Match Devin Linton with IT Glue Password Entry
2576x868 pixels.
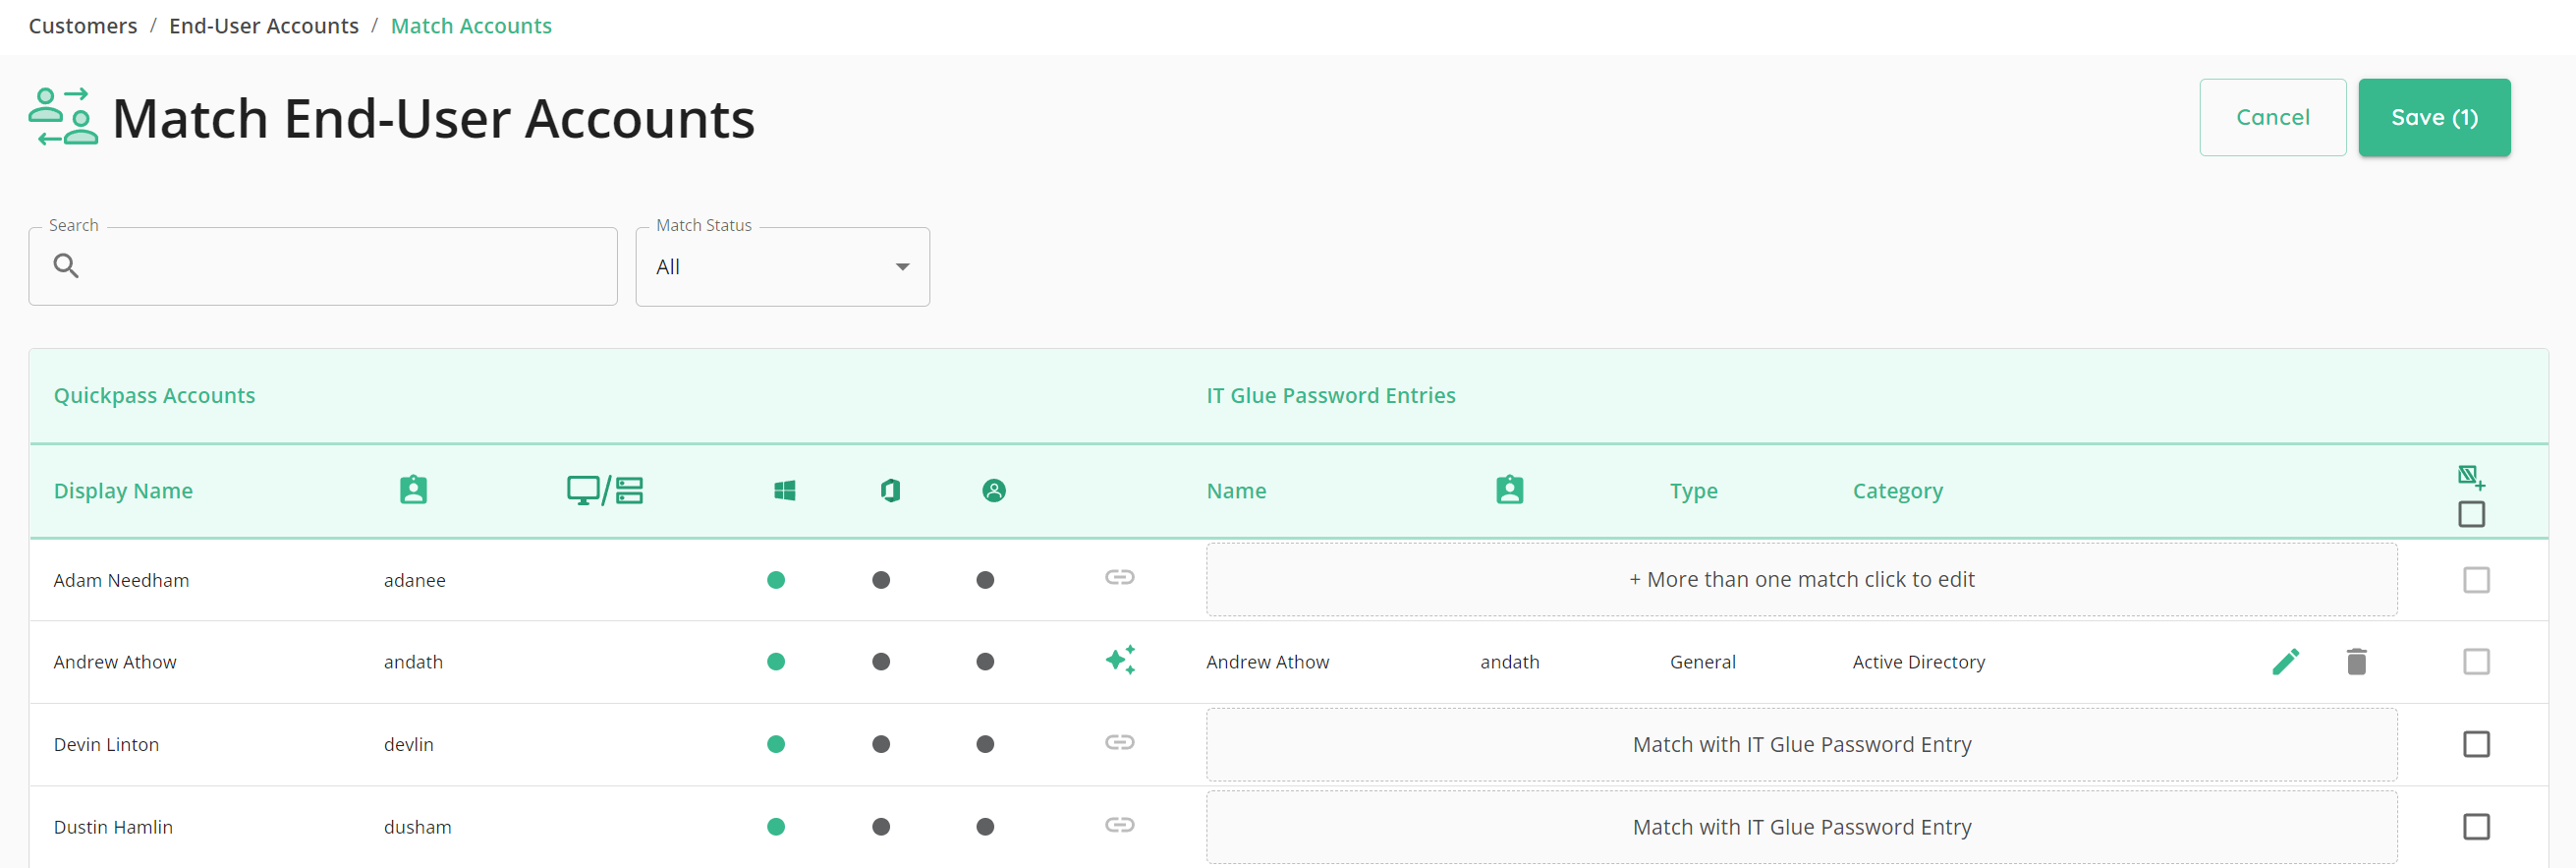(1801, 745)
